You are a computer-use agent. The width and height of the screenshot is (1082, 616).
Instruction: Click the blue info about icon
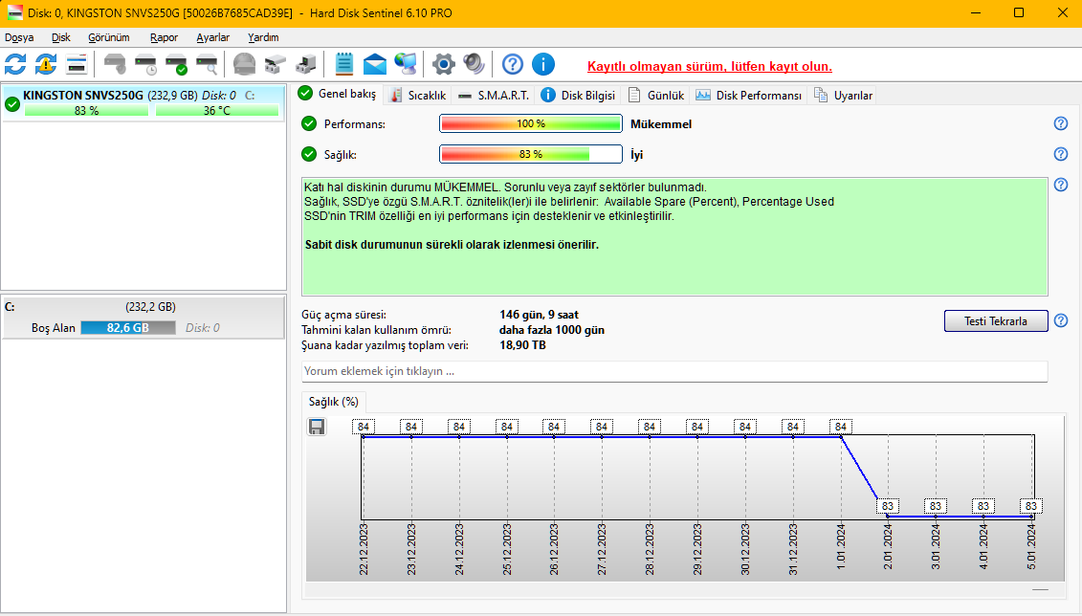point(543,64)
